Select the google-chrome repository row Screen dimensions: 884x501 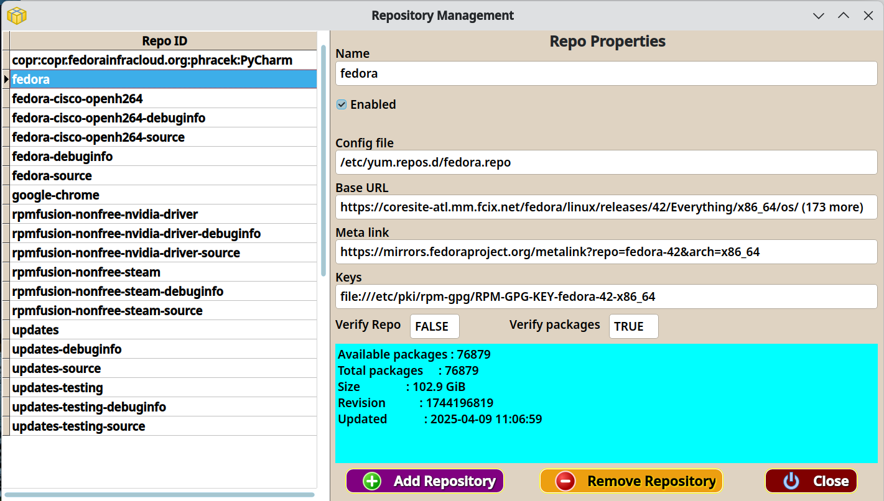point(164,195)
